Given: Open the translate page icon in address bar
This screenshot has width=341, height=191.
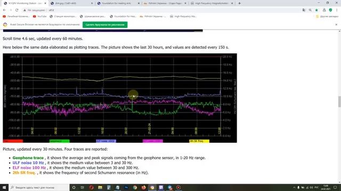Looking at the screenshot, I should [304, 10].
